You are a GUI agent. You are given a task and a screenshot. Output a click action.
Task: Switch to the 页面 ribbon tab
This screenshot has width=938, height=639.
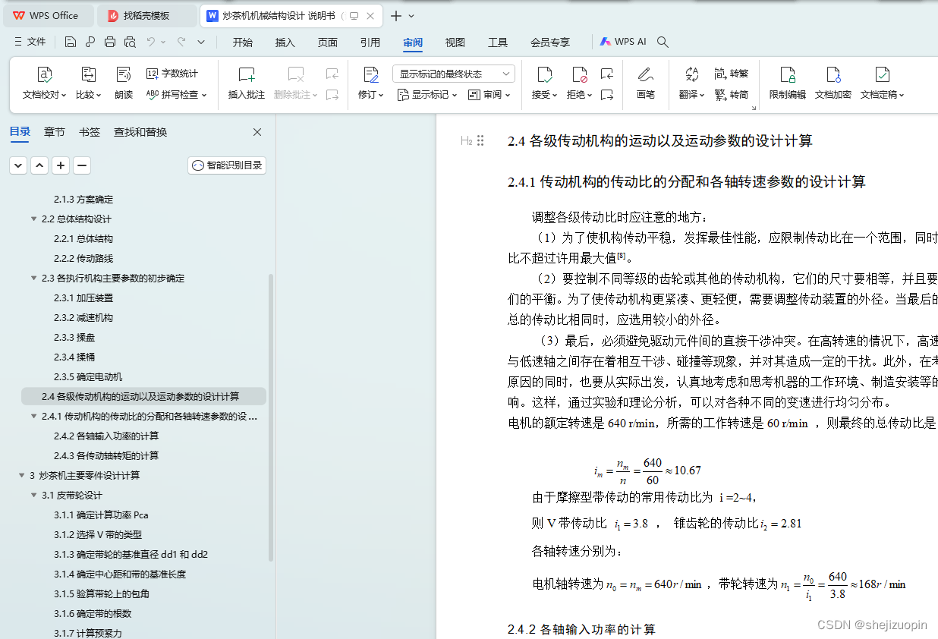click(328, 42)
